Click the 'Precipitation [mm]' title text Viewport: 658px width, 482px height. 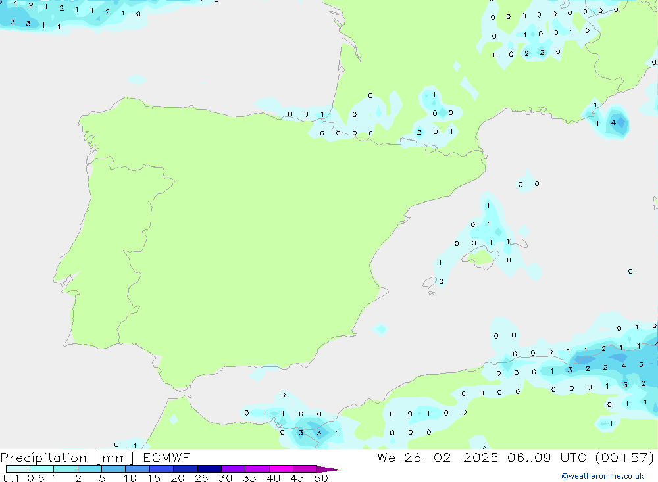(67, 458)
